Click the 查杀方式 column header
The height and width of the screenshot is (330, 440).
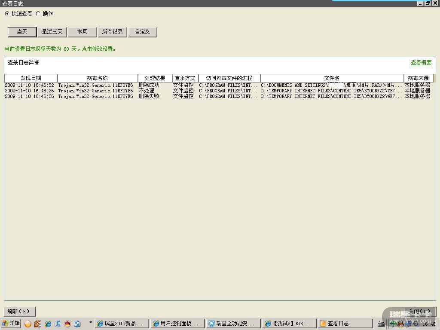[185, 78]
